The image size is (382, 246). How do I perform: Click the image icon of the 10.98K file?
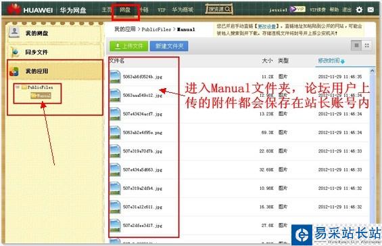pos(115,188)
